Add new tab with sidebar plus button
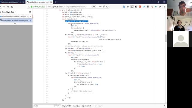192x108 pixels. point(15,23)
